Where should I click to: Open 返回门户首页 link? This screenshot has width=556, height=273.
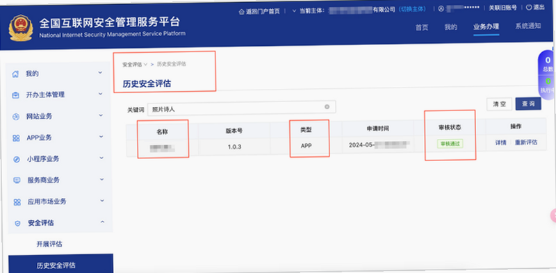263,11
